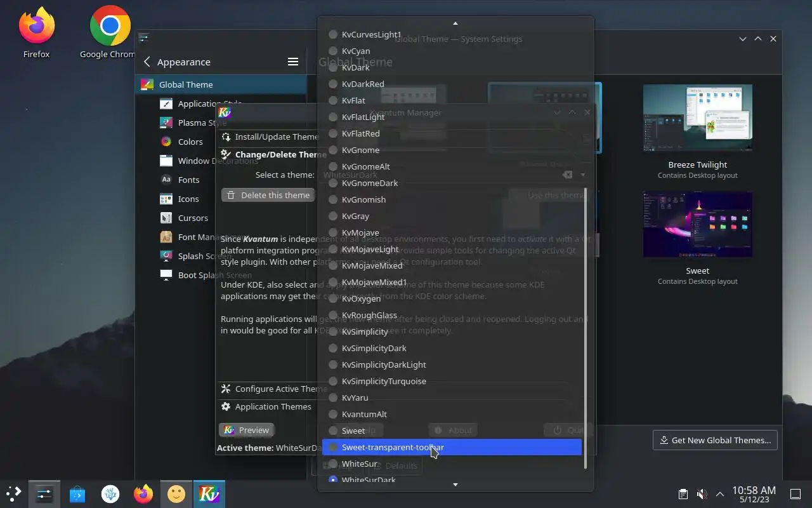The image size is (812, 508).
Task: Click the smiley face taskbar icon
Action: coord(176,493)
